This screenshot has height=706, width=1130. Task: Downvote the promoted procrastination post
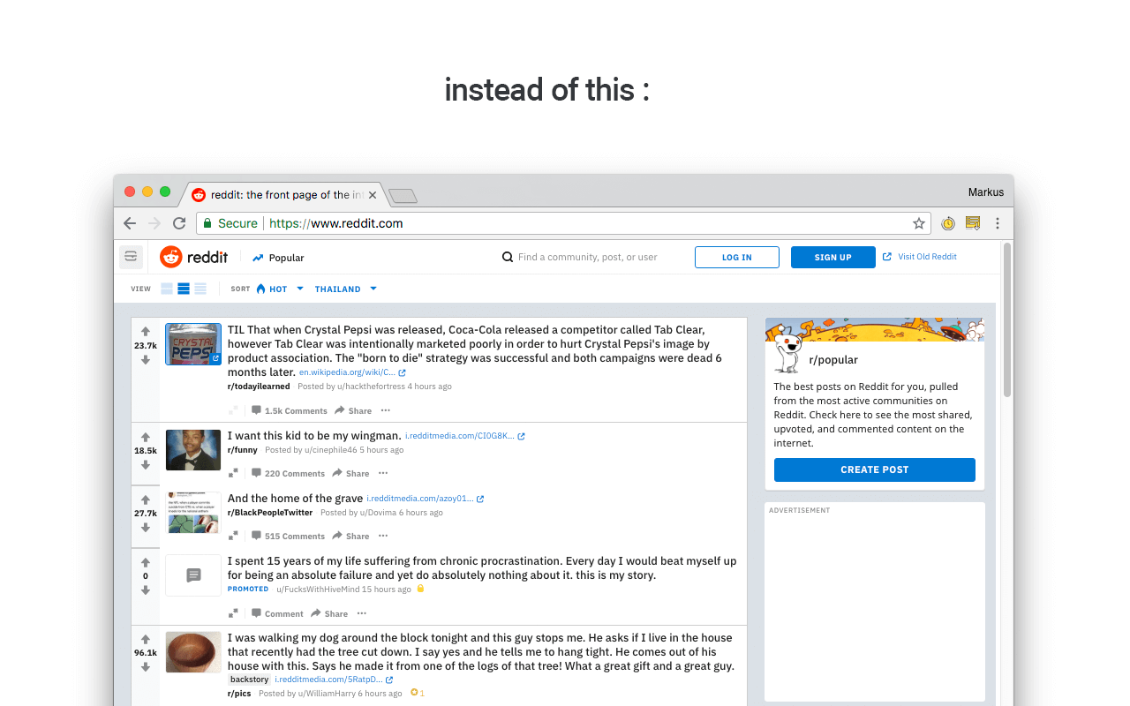[146, 590]
